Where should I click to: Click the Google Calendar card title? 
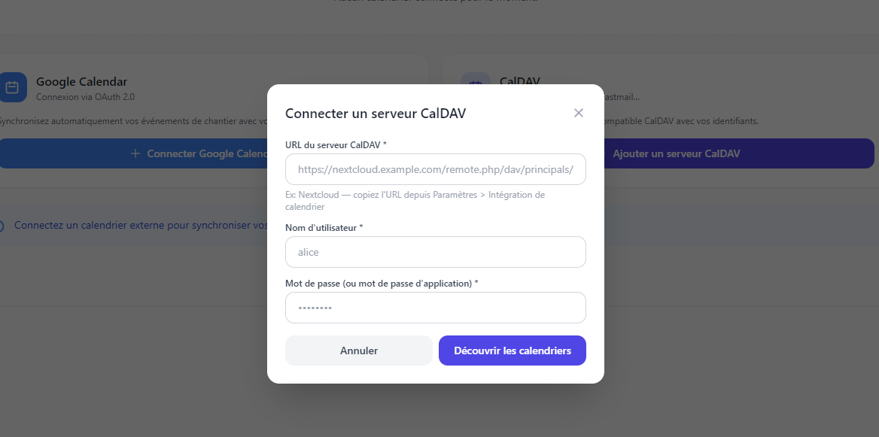point(81,82)
